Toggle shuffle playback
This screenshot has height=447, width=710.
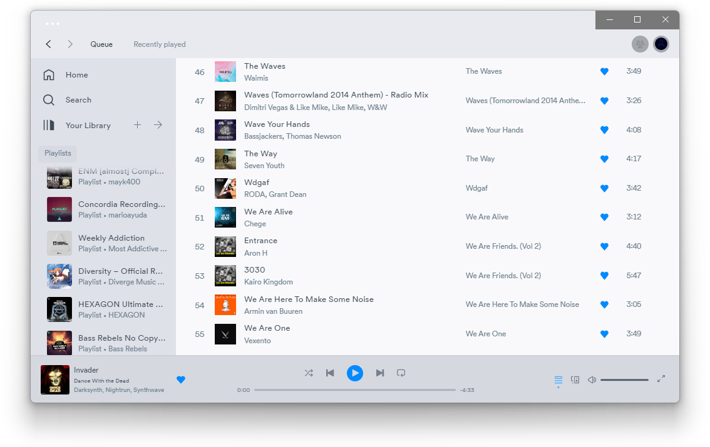[309, 373]
